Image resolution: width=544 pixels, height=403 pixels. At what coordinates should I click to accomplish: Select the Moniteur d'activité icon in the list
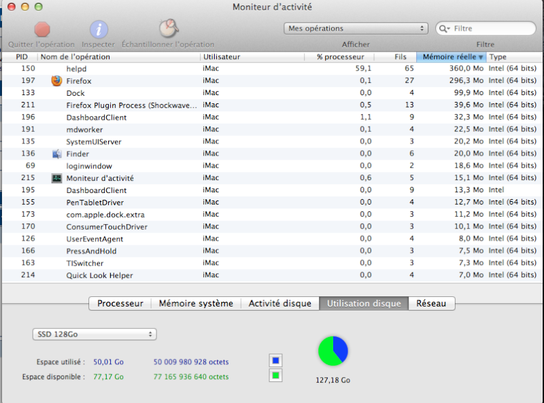click(56, 178)
